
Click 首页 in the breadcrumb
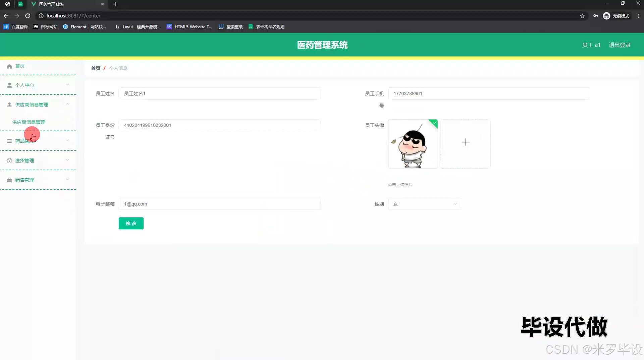[x=96, y=68]
